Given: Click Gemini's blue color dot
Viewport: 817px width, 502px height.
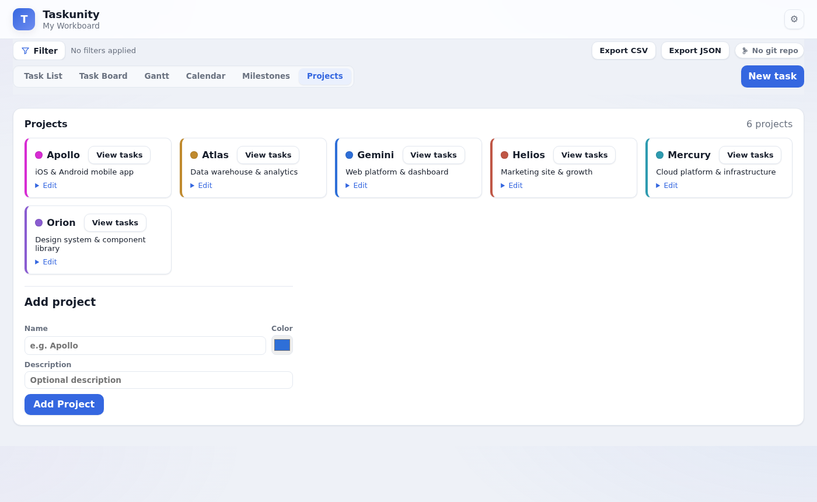Looking at the screenshot, I should click(x=350, y=155).
